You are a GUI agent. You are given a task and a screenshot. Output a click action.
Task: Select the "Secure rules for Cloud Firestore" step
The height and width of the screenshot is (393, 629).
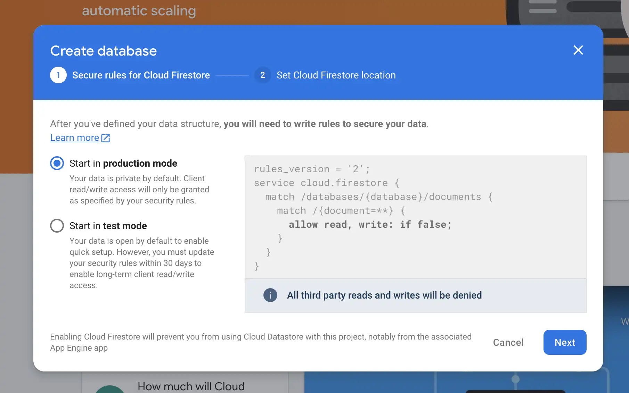[141, 75]
